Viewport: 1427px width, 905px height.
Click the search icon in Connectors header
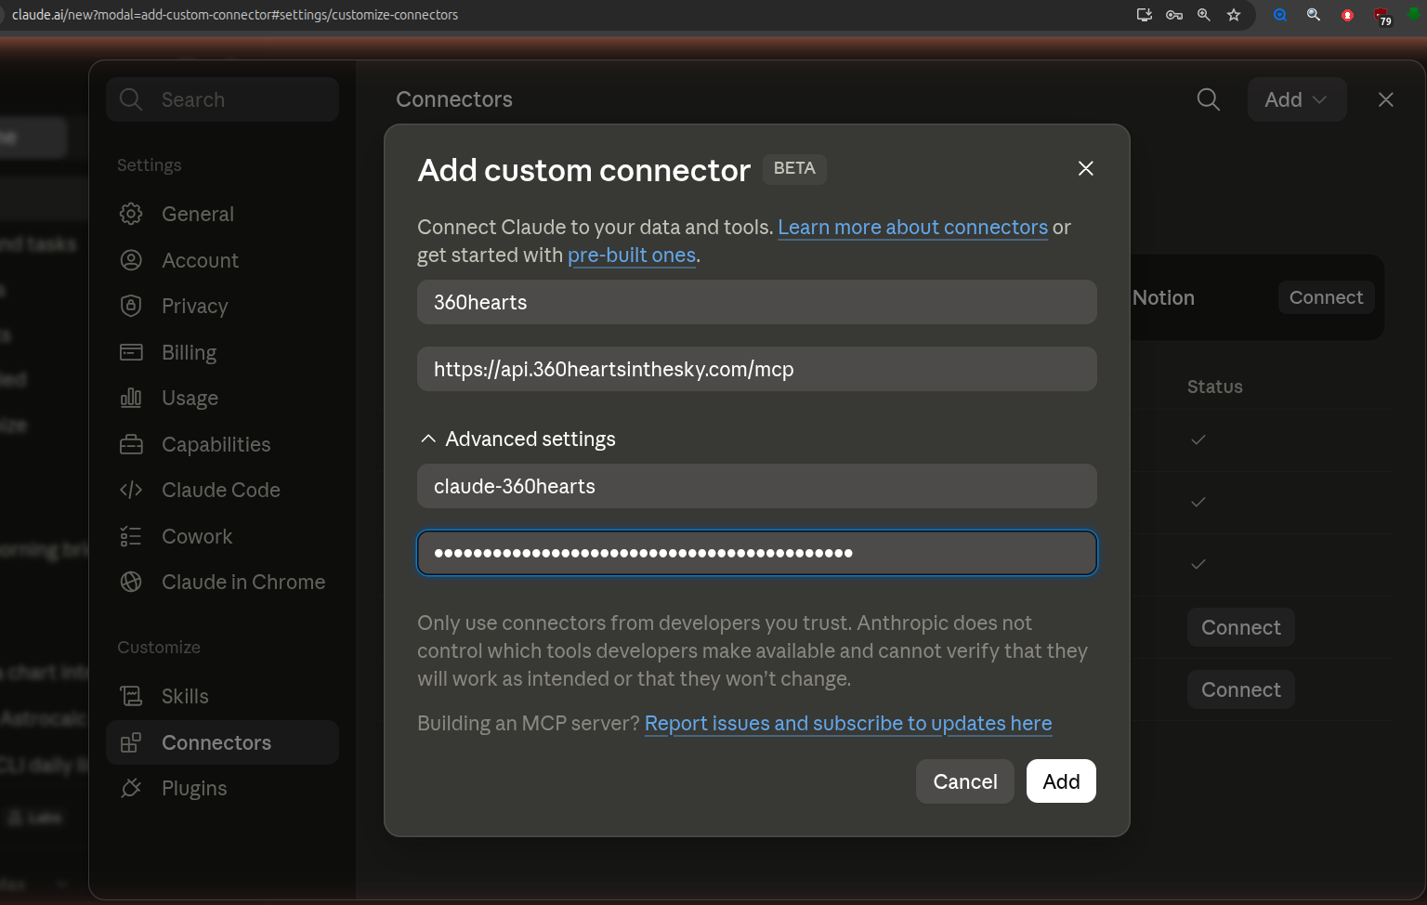click(x=1208, y=99)
